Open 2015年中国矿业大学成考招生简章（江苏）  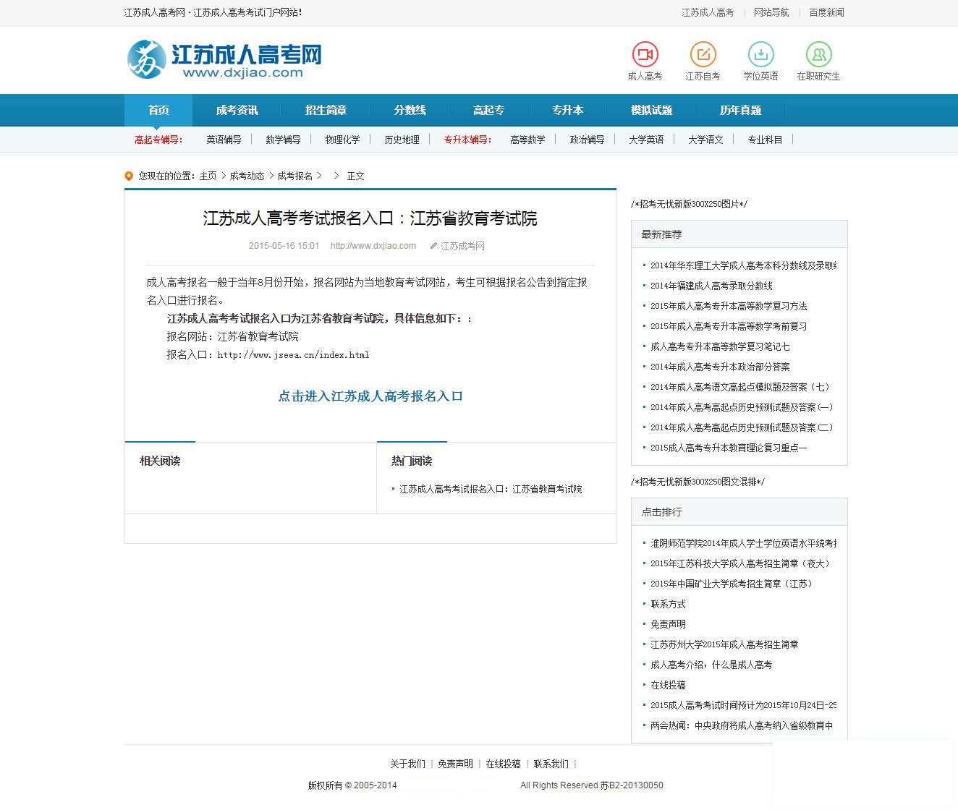732,584
